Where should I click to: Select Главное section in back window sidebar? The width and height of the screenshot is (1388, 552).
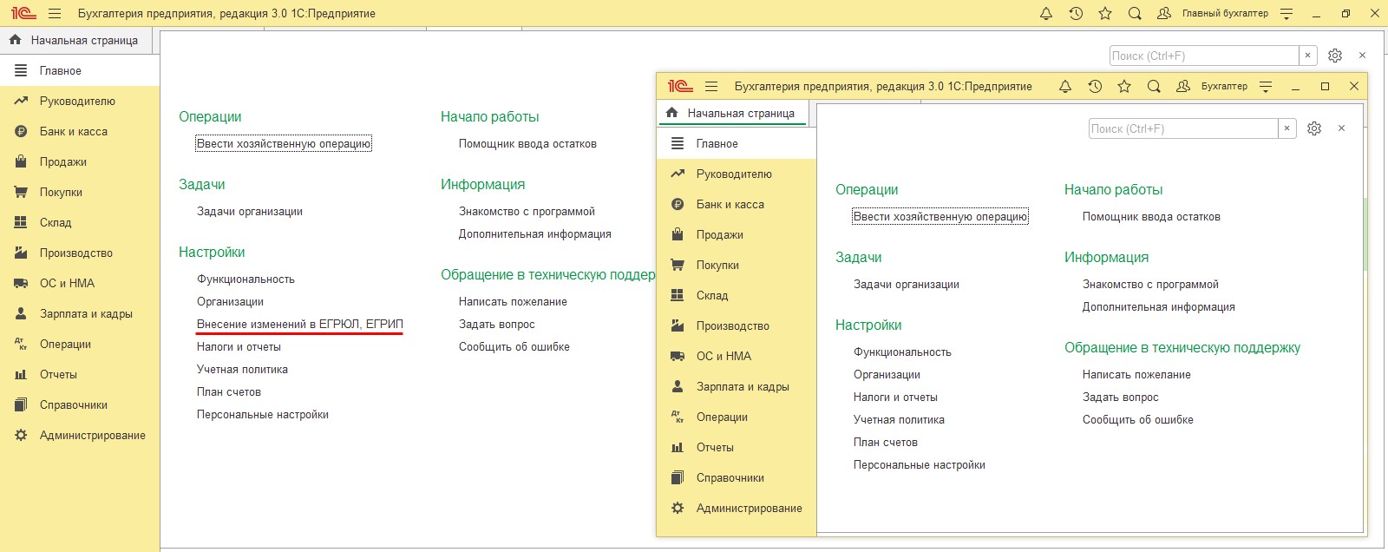pos(80,70)
